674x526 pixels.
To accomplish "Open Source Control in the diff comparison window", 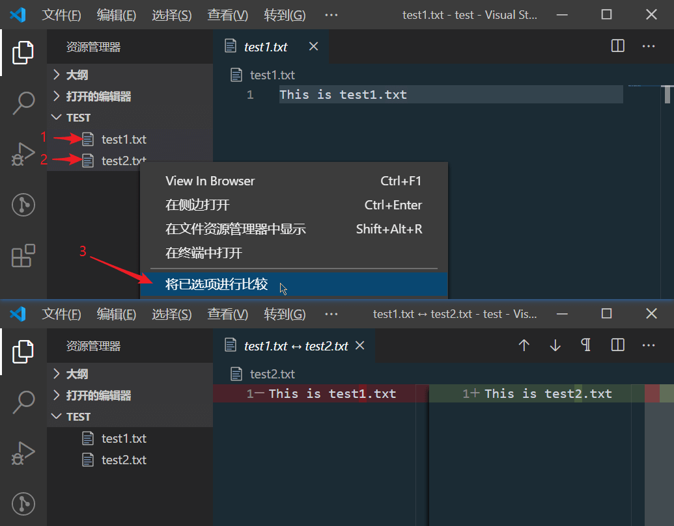I will click(23, 504).
